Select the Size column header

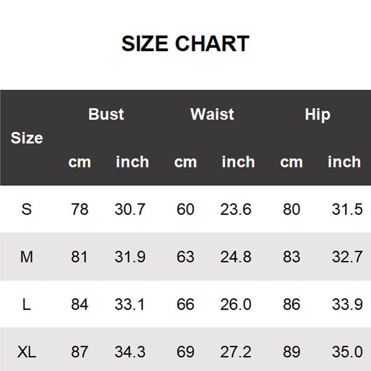point(26,138)
